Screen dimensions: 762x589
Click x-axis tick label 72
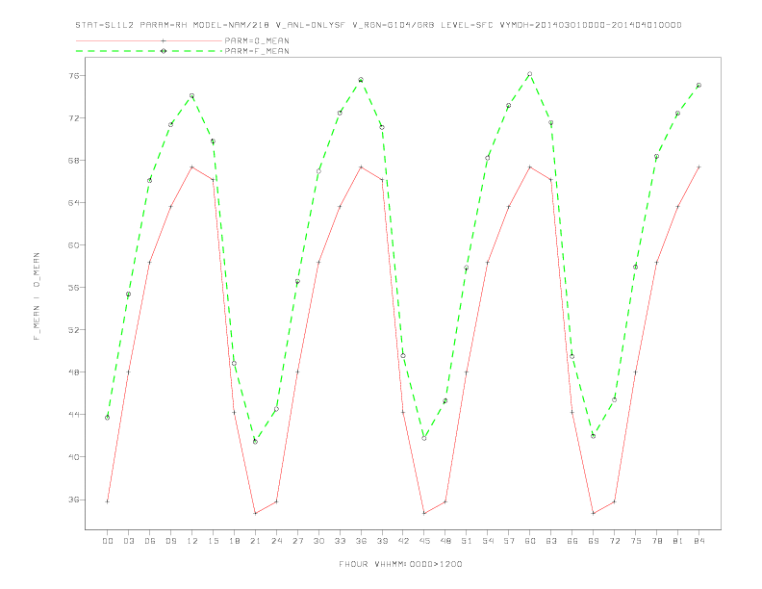tap(614, 541)
